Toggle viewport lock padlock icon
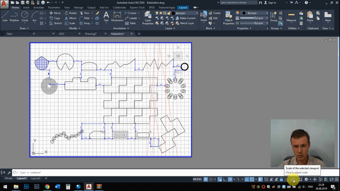Screen dimensions: 340x191 (x=281, y=179)
